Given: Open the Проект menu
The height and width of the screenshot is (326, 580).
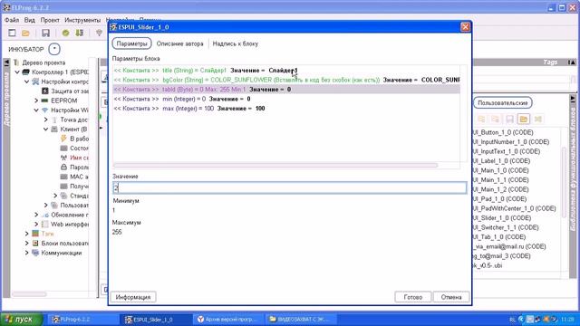Looking at the screenshot, I should coord(50,20).
